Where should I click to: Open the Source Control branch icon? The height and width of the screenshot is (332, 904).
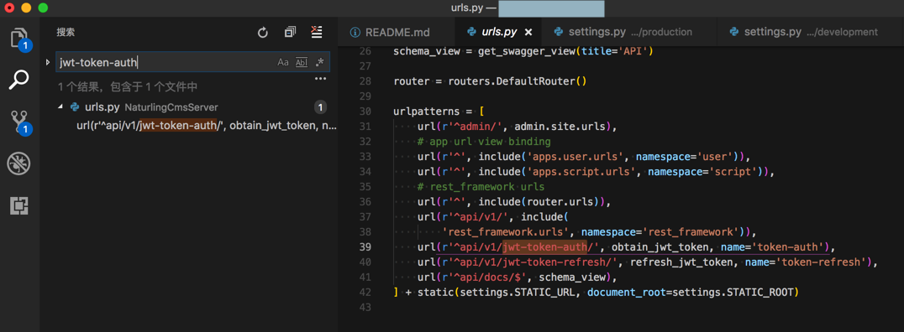(19, 122)
